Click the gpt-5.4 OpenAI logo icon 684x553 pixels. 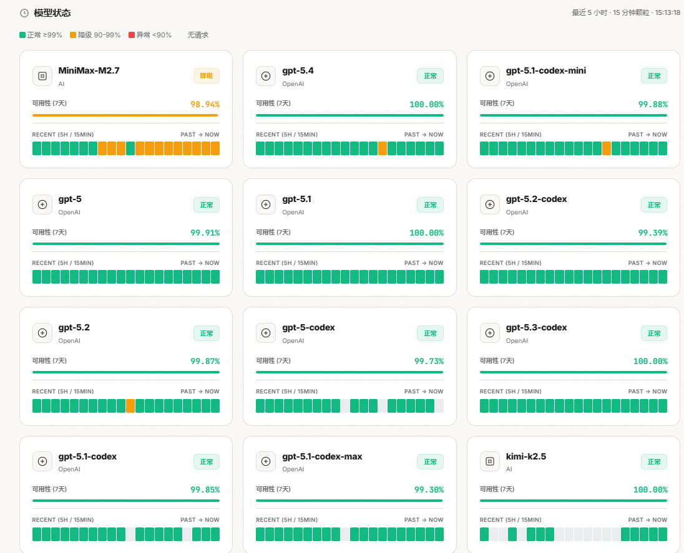(266, 76)
